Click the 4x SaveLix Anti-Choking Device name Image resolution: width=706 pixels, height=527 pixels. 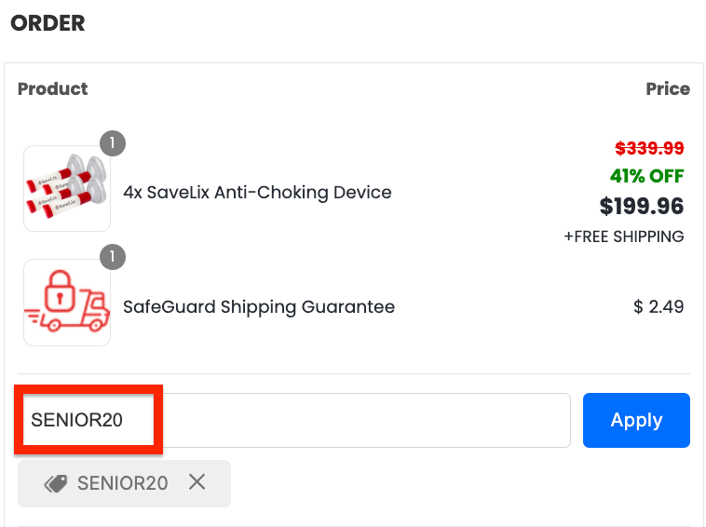(257, 193)
